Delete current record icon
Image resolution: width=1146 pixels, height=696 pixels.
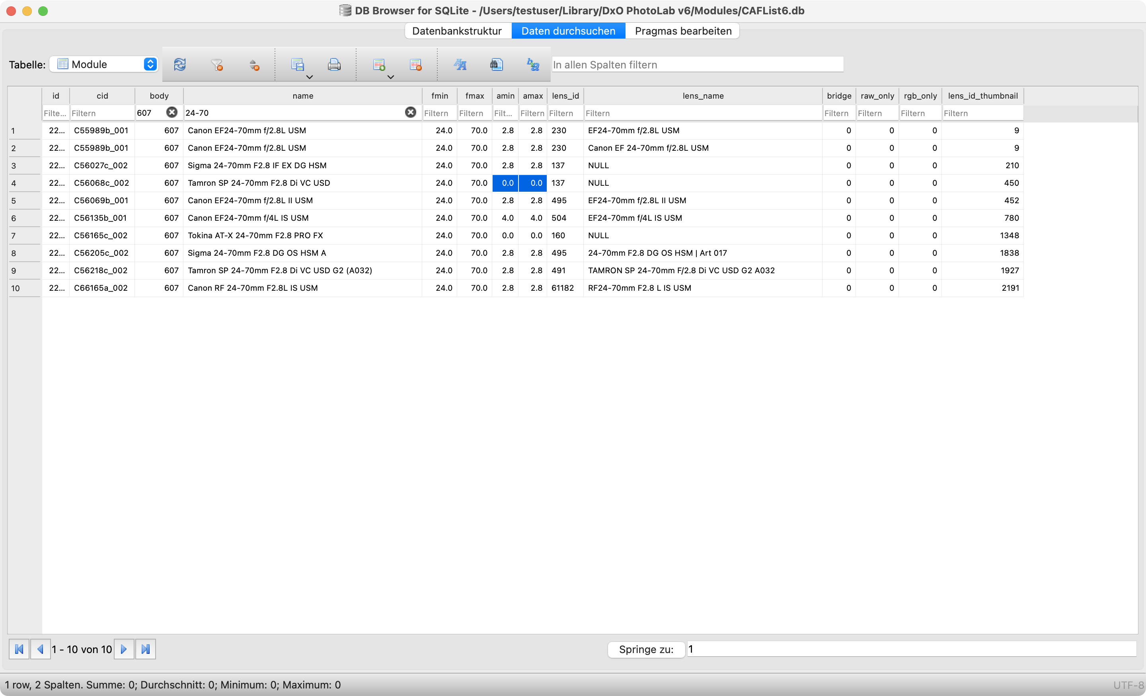[415, 64]
